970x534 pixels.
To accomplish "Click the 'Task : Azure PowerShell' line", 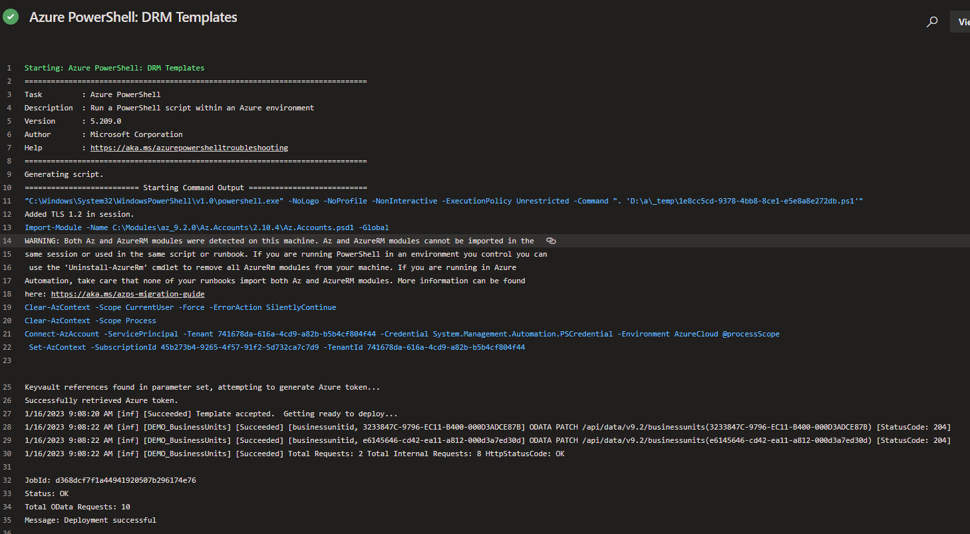I will pyautogui.click(x=92, y=94).
